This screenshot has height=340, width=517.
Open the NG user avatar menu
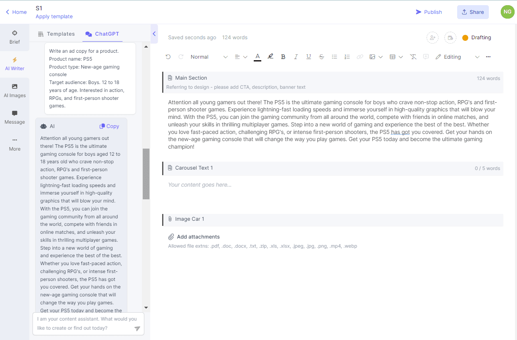pyautogui.click(x=507, y=12)
